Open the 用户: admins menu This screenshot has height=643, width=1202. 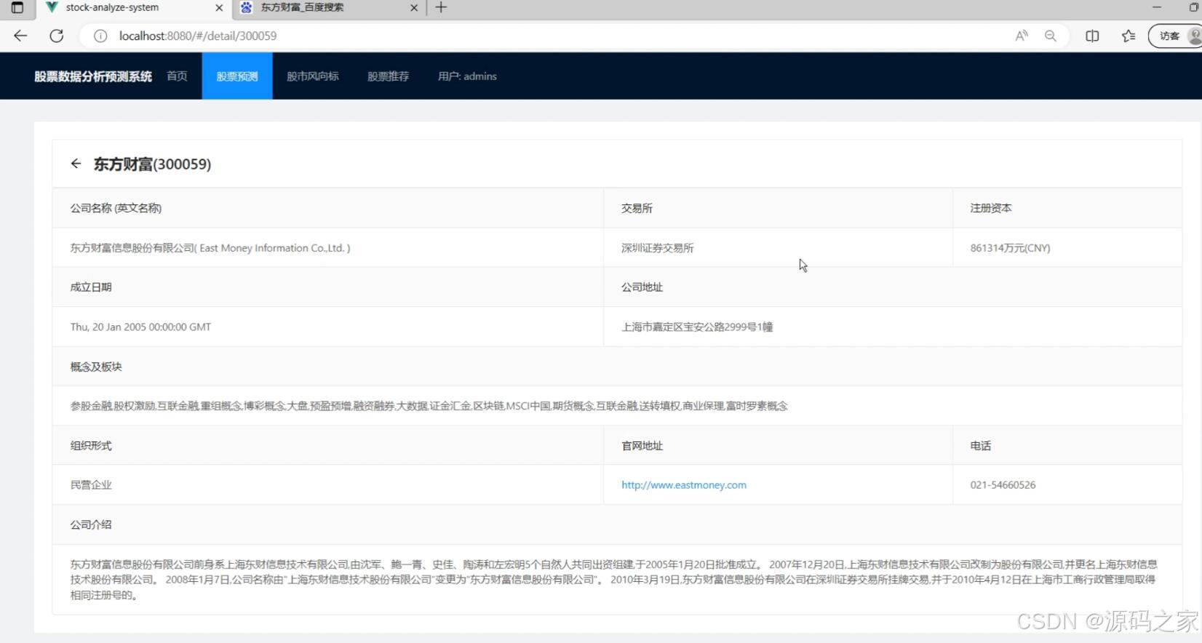[467, 76]
